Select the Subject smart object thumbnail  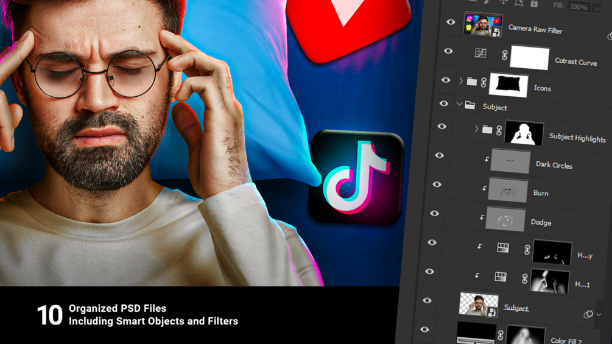(479, 304)
